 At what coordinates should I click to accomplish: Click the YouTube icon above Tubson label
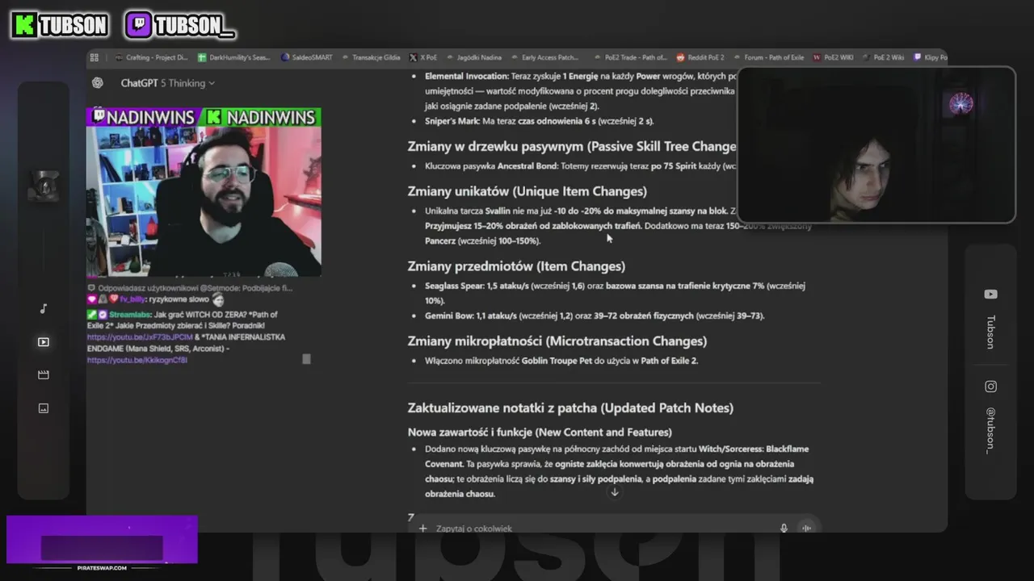click(x=990, y=295)
